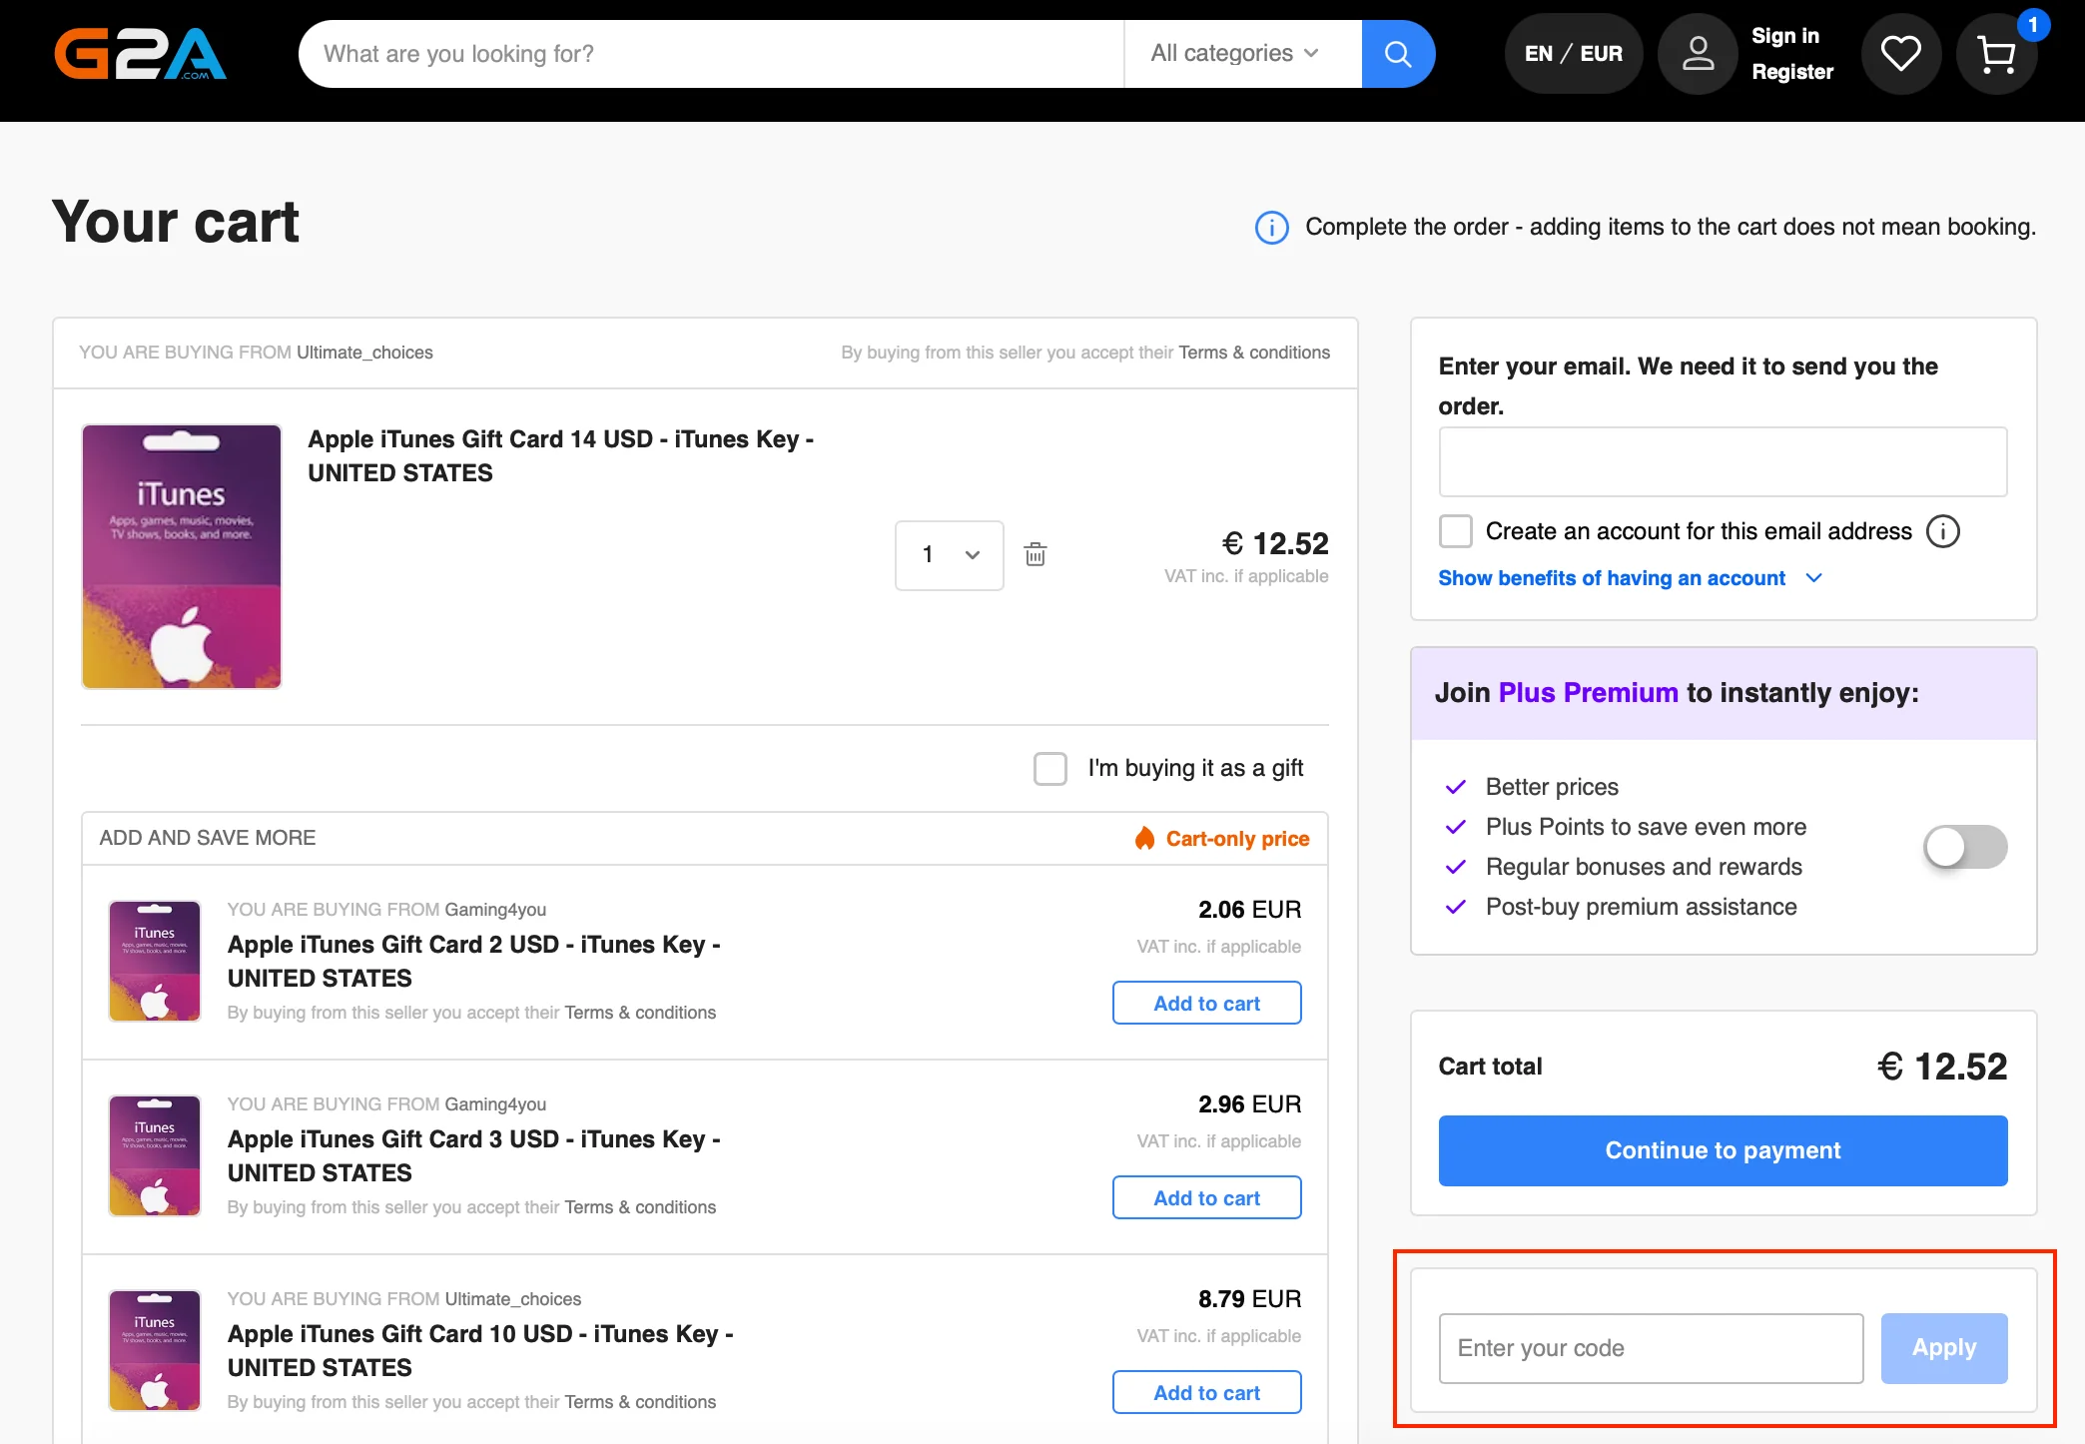This screenshot has width=2085, height=1444.
Task: Click the 14 USD iTunes card thumbnail
Action: pyautogui.click(x=182, y=556)
